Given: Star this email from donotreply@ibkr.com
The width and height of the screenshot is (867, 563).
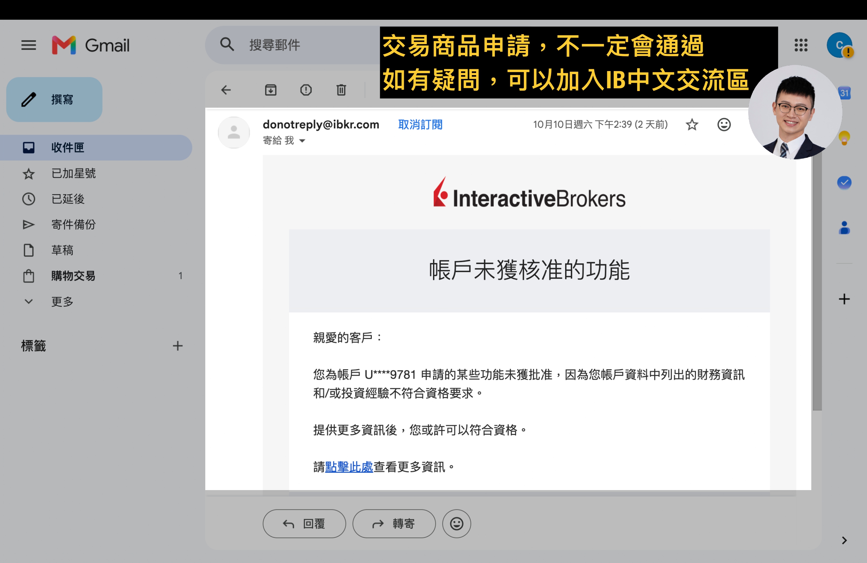Looking at the screenshot, I should pyautogui.click(x=692, y=125).
